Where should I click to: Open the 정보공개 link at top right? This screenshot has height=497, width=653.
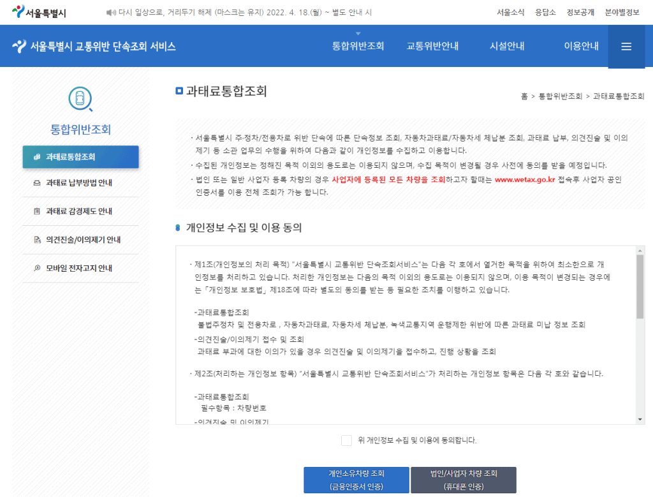point(579,11)
